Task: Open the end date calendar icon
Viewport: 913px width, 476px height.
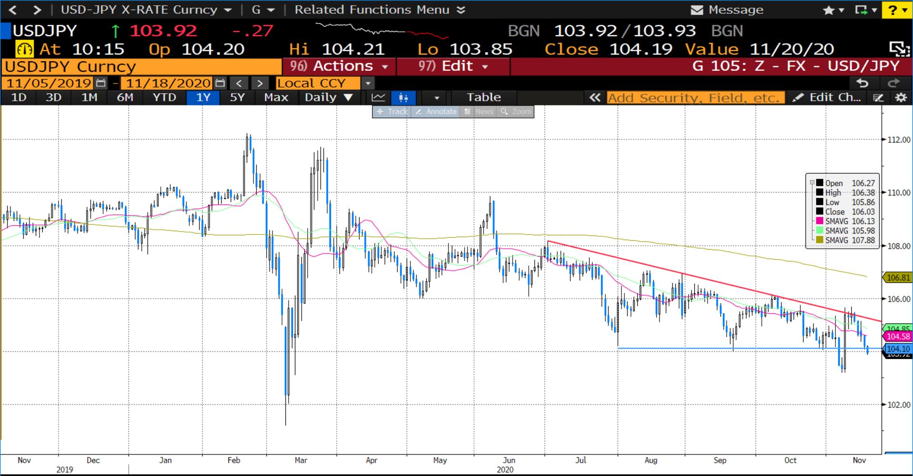Action: point(220,83)
